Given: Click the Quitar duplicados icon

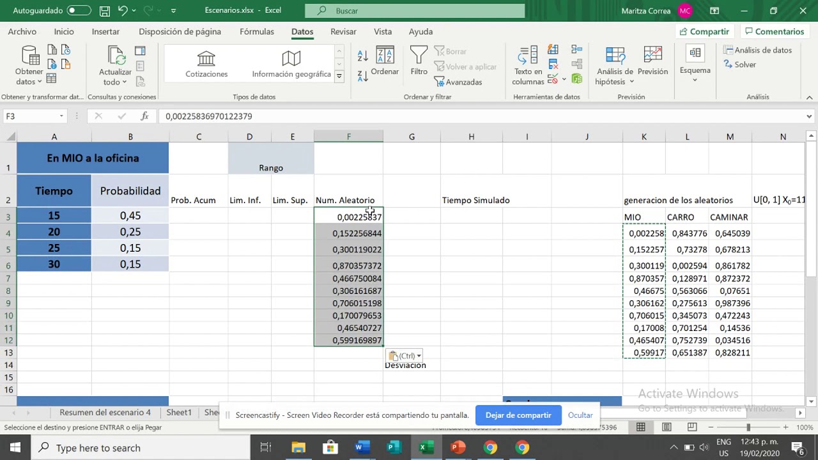Looking at the screenshot, I should point(553,64).
